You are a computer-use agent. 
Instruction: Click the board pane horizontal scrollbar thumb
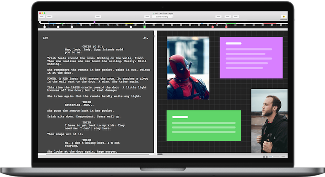[x=160, y=154]
